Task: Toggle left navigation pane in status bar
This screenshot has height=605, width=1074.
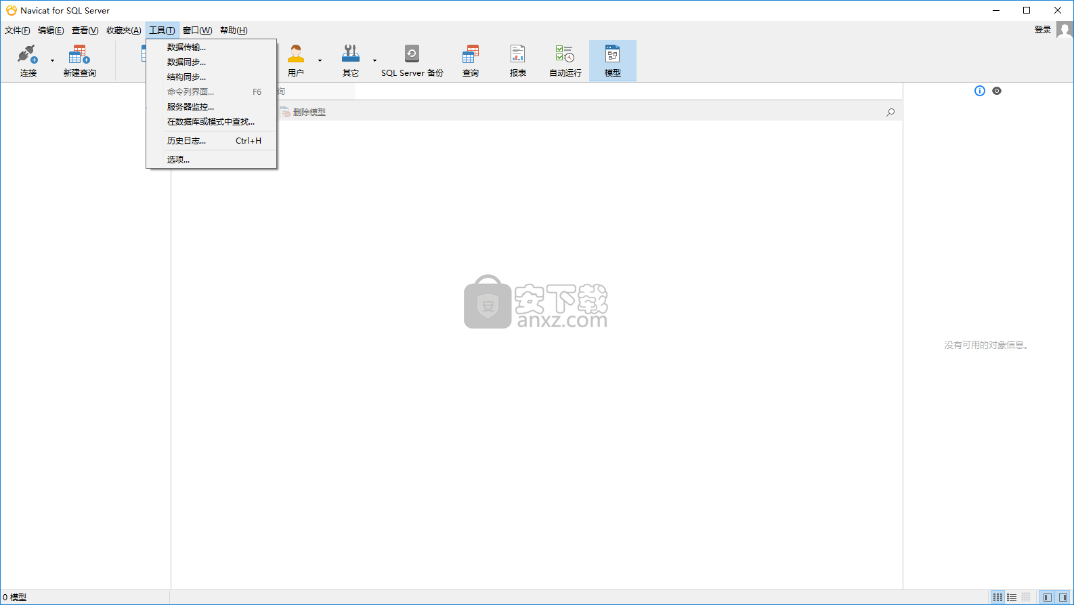Action: click(x=1048, y=597)
